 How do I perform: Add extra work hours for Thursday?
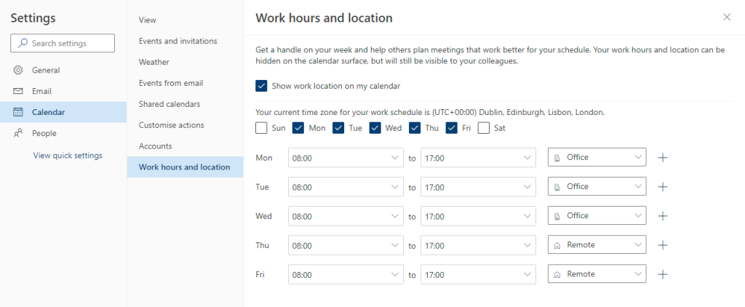click(662, 245)
